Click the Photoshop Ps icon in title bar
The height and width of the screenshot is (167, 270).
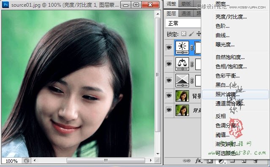5,4
